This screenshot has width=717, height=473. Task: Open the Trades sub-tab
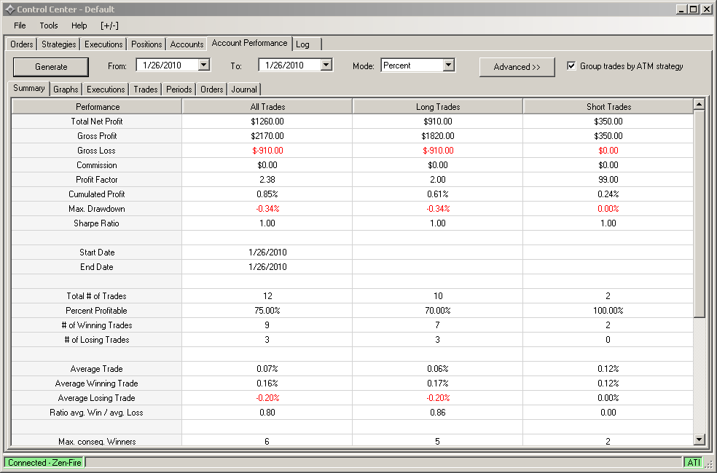point(146,90)
